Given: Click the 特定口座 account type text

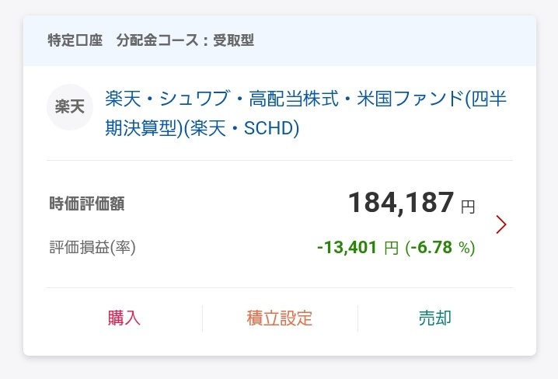Looking at the screenshot, I should tap(75, 40).
